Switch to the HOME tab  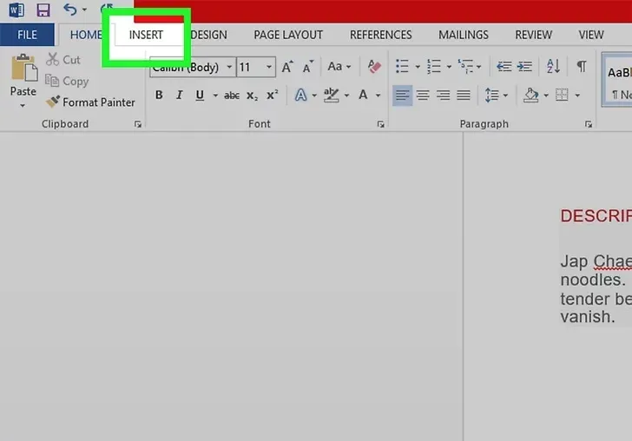(85, 35)
